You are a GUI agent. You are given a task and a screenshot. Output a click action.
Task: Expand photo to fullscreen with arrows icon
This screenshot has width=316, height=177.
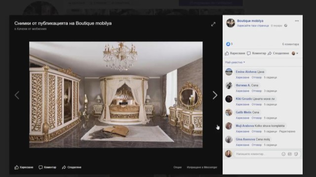point(213,24)
